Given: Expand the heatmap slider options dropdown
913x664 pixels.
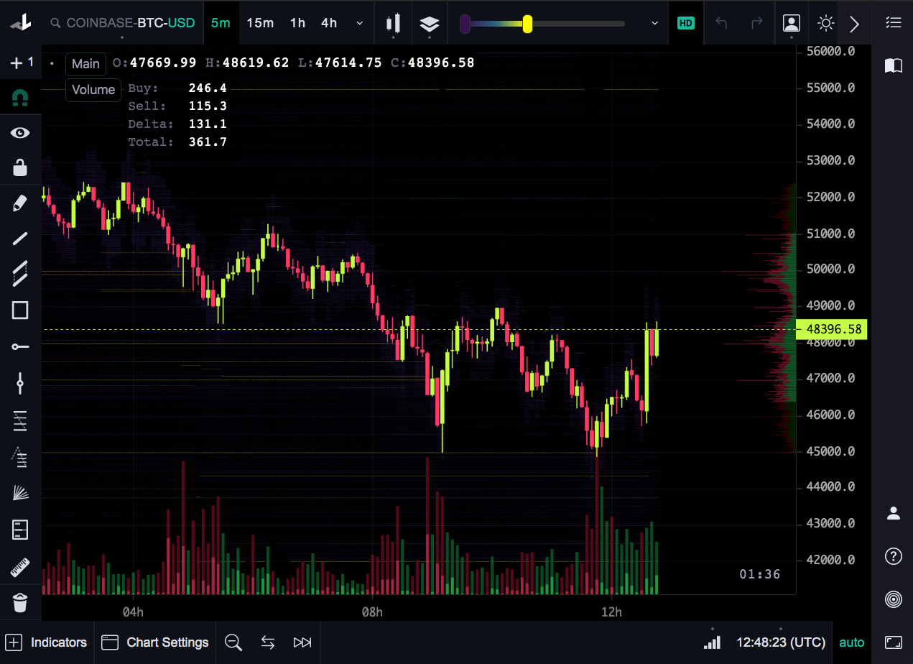Looking at the screenshot, I should (x=654, y=23).
